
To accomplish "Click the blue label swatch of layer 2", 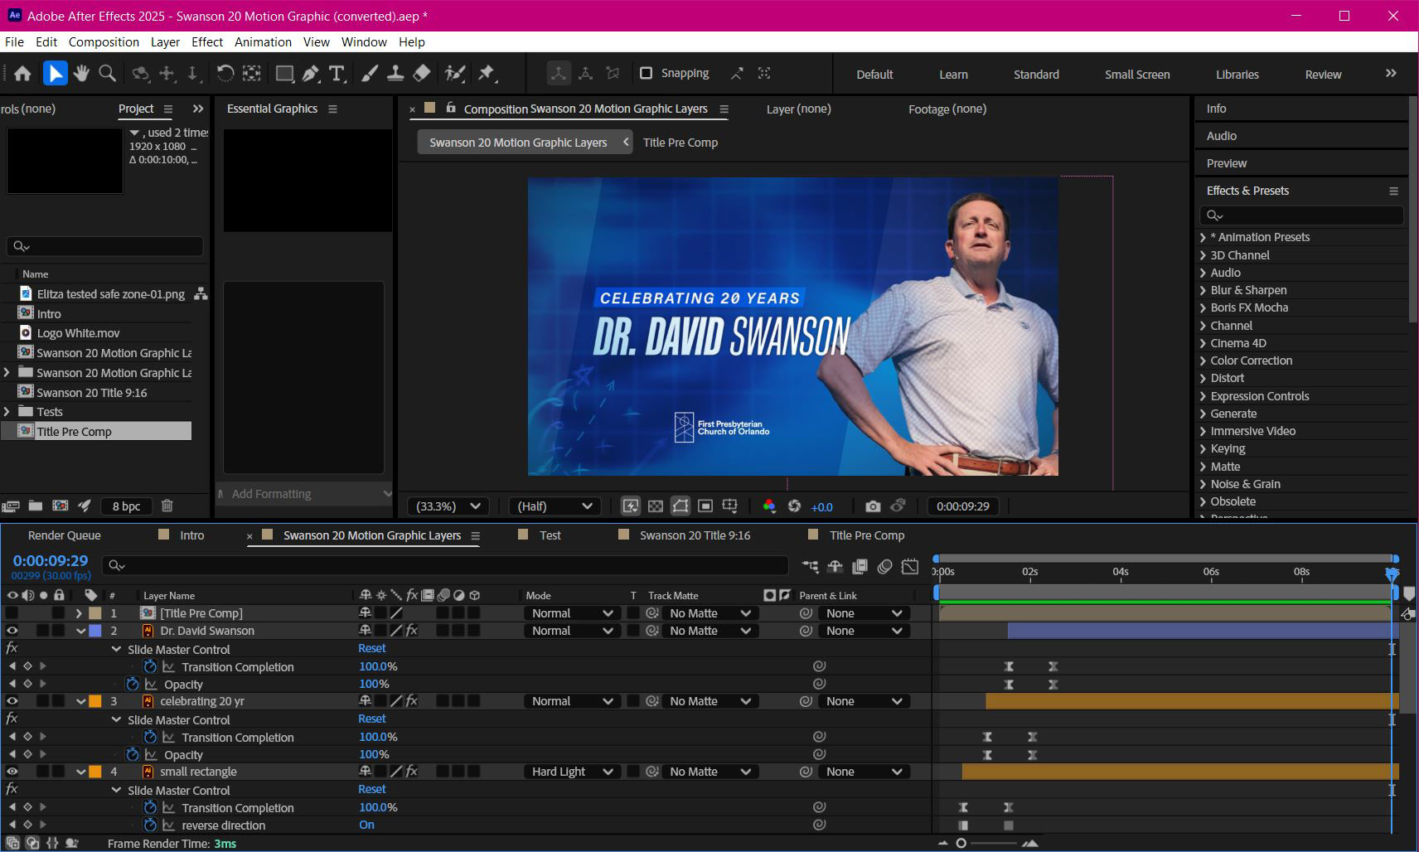I will click(x=95, y=631).
